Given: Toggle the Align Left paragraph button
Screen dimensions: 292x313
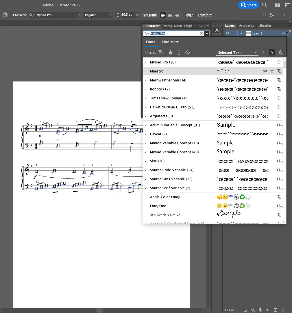Looking at the screenshot, I should tap(163, 15).
